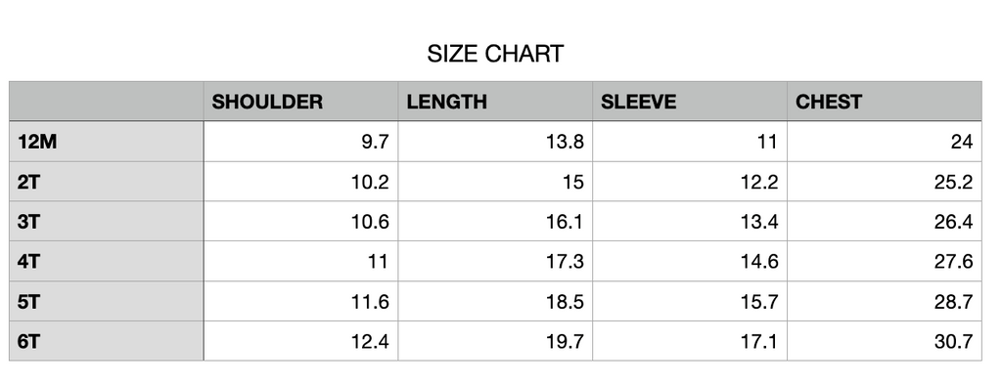The height and width of the screenshot is (384, 1002).
Task: Click the 2T length cell 15
Action: pyautogui.click(x=495, y=182)
